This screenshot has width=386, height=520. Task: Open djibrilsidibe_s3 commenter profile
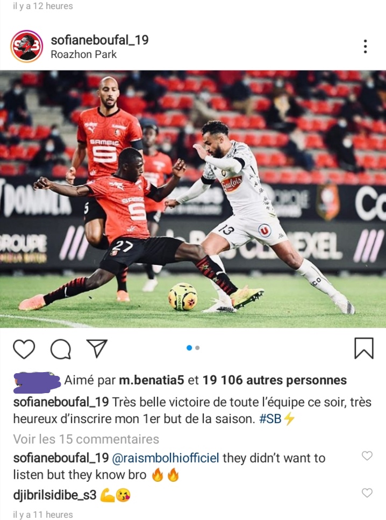point(55,495)
